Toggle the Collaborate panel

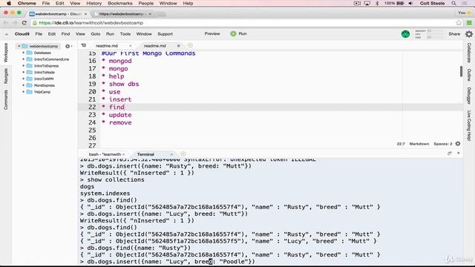tap(469, 53)
